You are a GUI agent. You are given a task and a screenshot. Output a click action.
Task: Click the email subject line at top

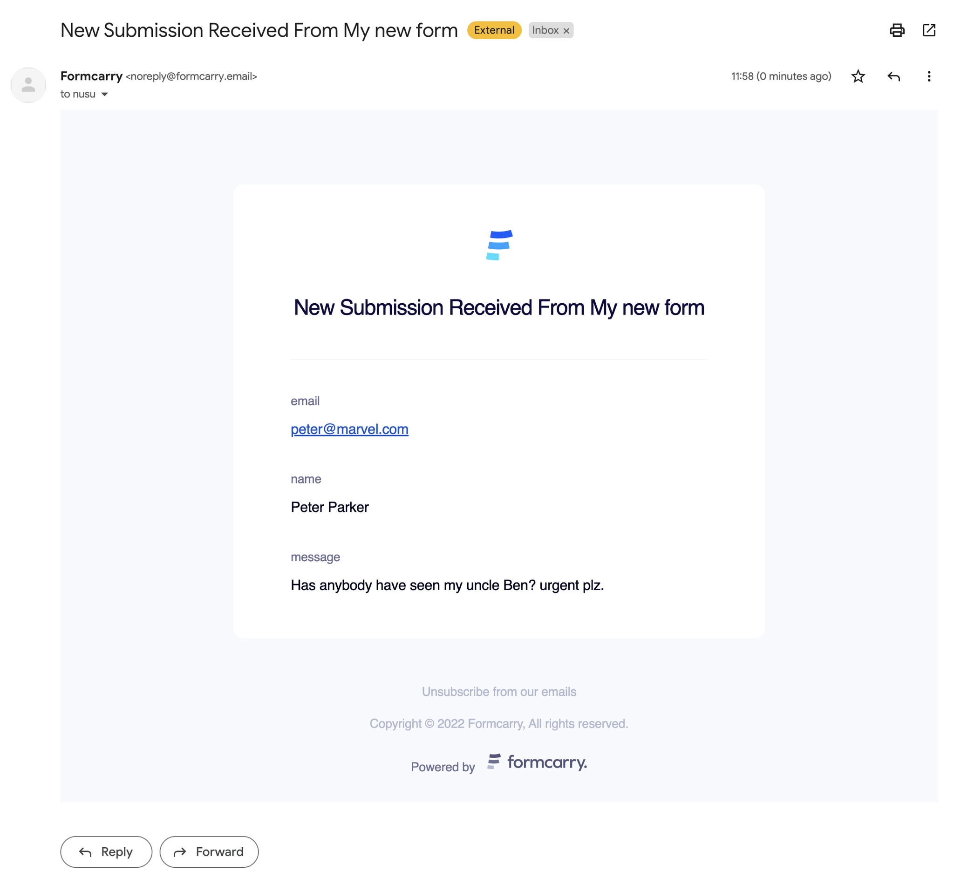point(259,30)
